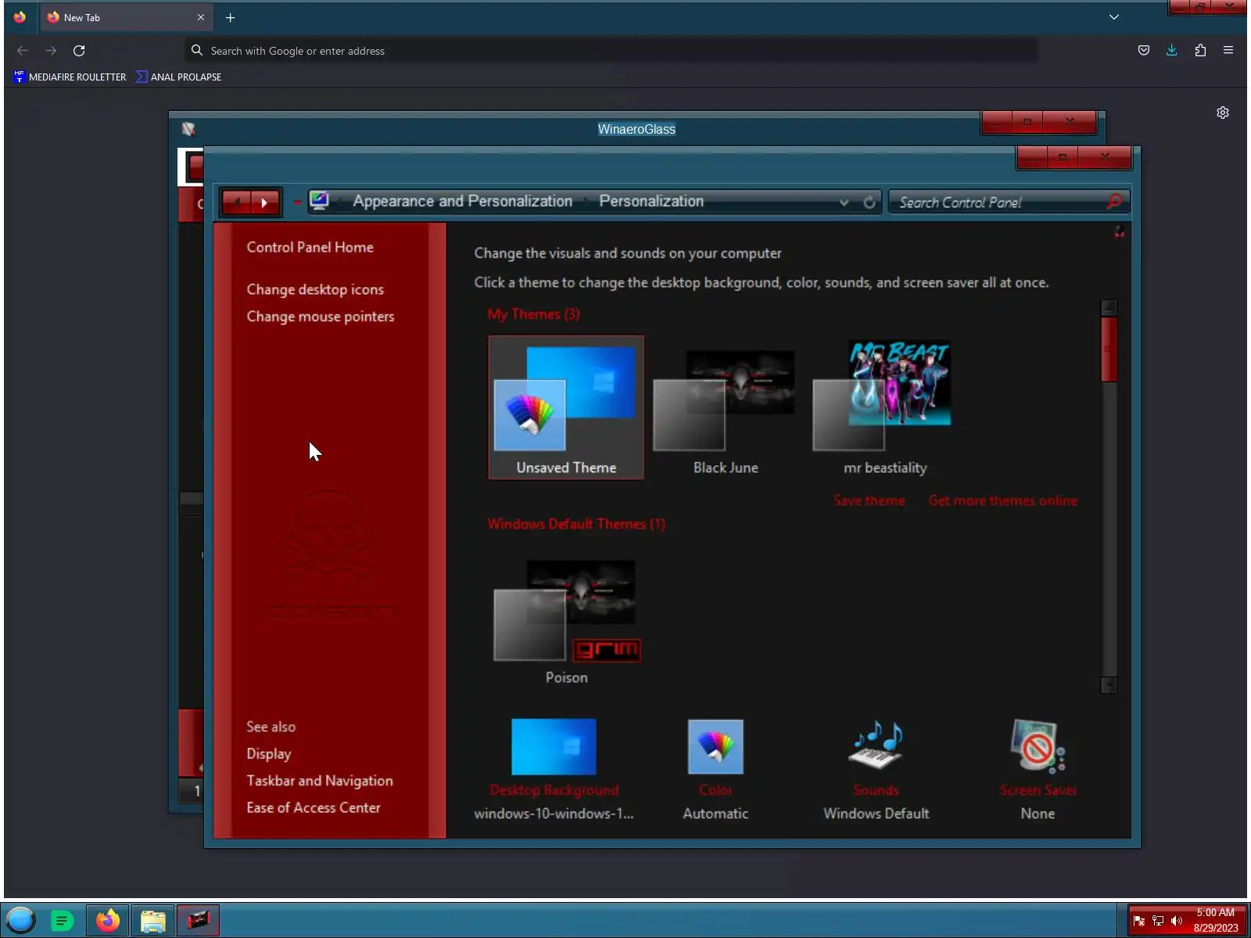Click the theme list scrollbar thumb
Screen dimensions: 1251x938
click(x=1109, y=349)
